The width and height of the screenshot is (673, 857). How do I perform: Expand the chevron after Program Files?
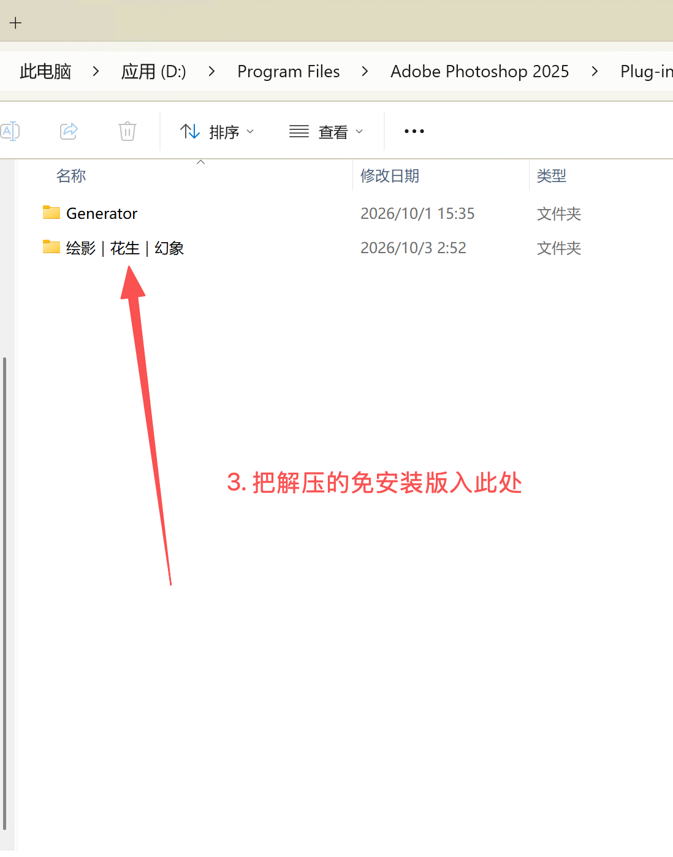point(365,72)
